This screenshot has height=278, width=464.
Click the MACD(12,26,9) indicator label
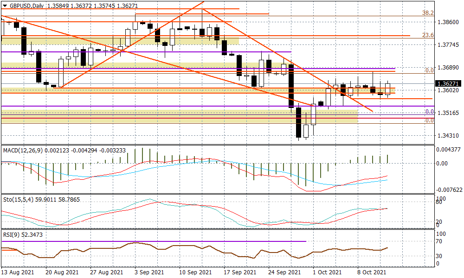click(23, 151)
